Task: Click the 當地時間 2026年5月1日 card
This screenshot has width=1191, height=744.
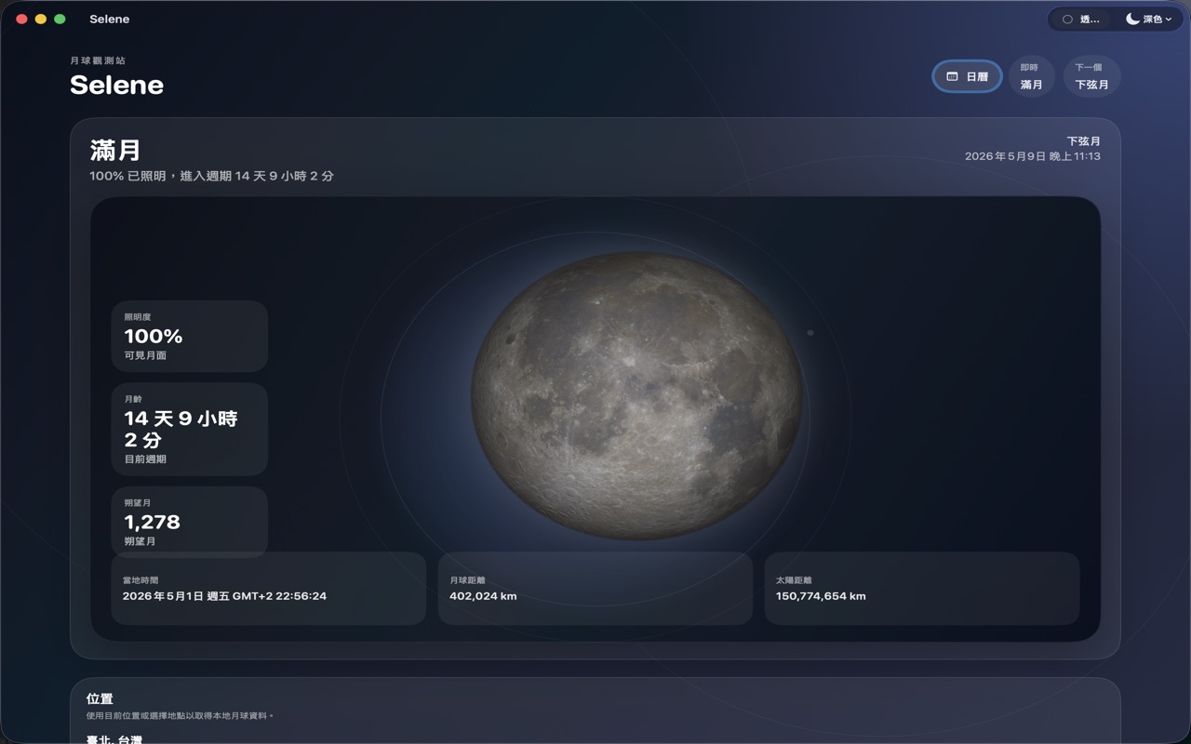Action: (269, 589)
